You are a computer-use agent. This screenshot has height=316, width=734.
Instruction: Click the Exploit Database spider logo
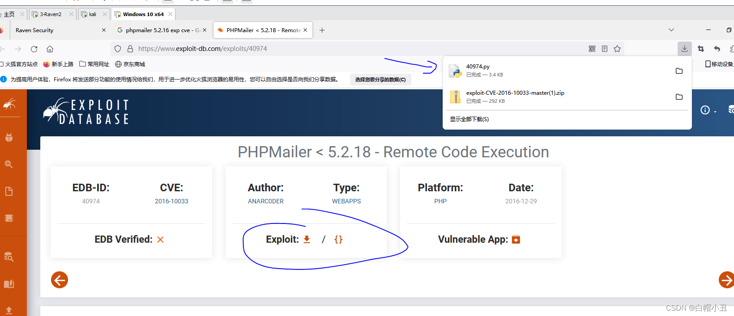[86, 111]
